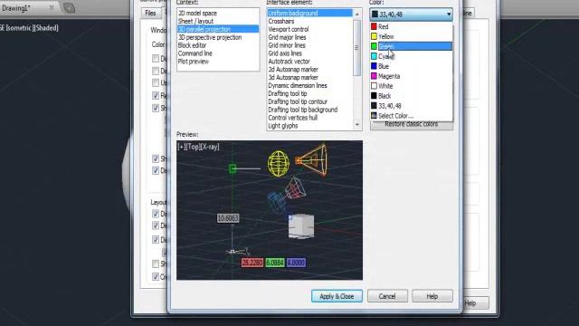Choose Red from color list
This screenshot has height=326, width=579.
tap(411, 26)
